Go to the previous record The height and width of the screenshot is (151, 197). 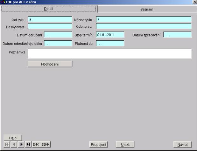14,144
